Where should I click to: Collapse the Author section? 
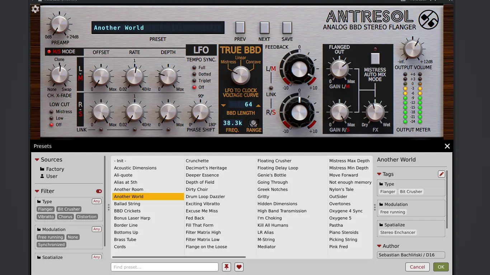point(379,246)
